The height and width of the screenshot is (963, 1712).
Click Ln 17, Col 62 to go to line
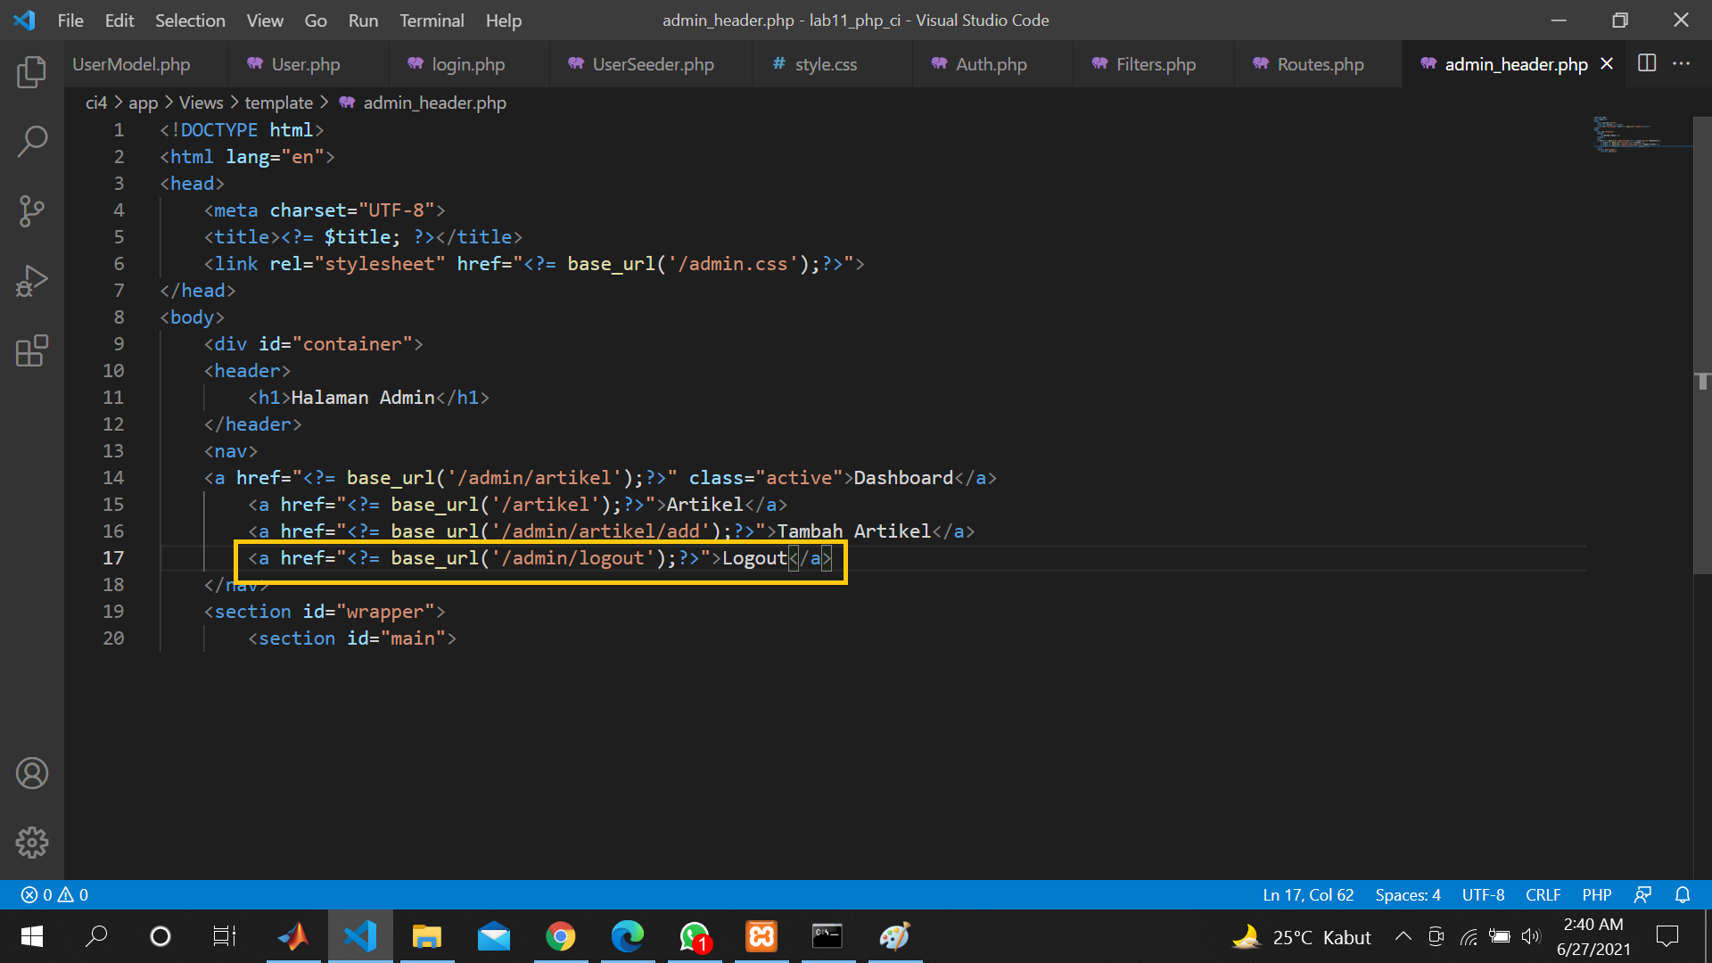coord(1307,894)
